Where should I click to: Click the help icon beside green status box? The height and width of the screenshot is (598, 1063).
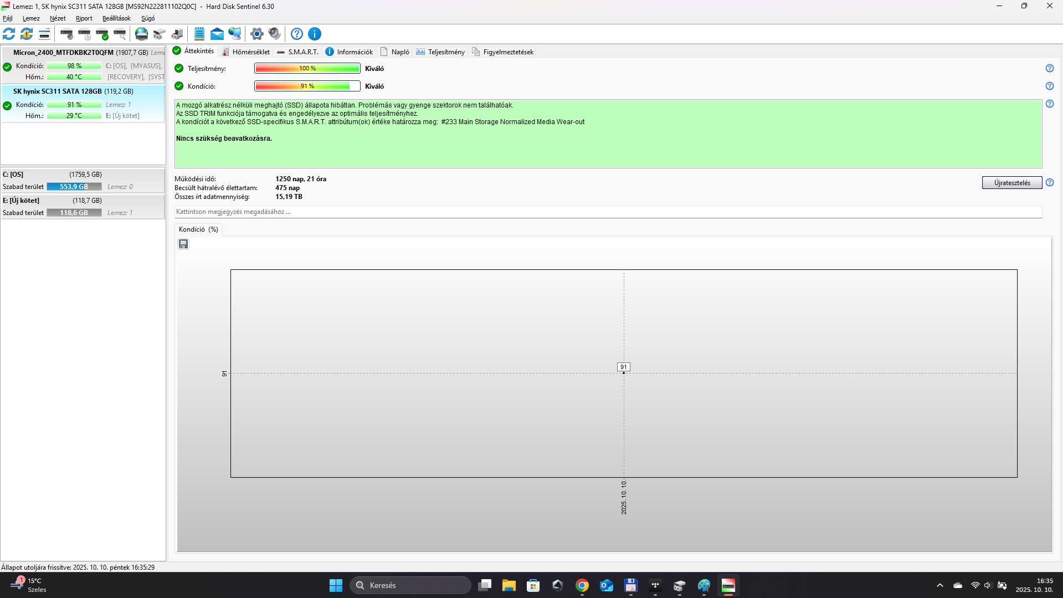click(1050, 104)
